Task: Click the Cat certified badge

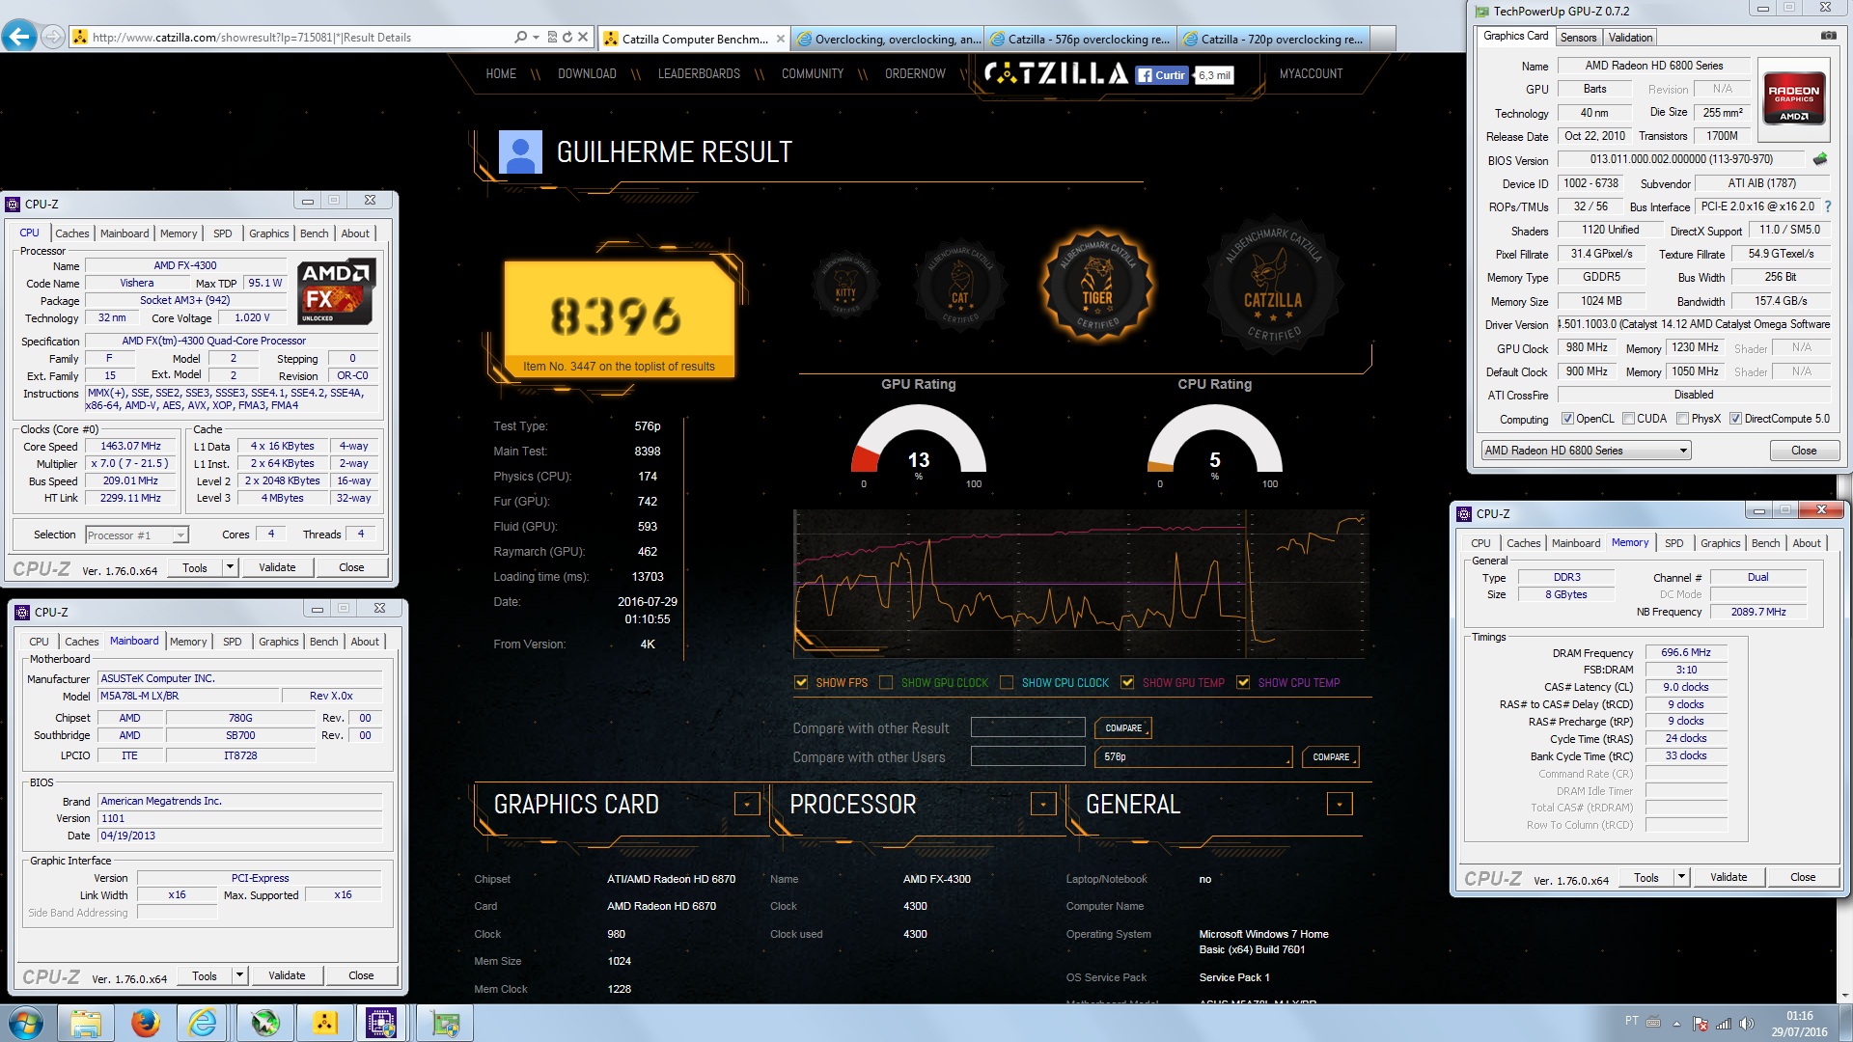Action: point(960,288)
